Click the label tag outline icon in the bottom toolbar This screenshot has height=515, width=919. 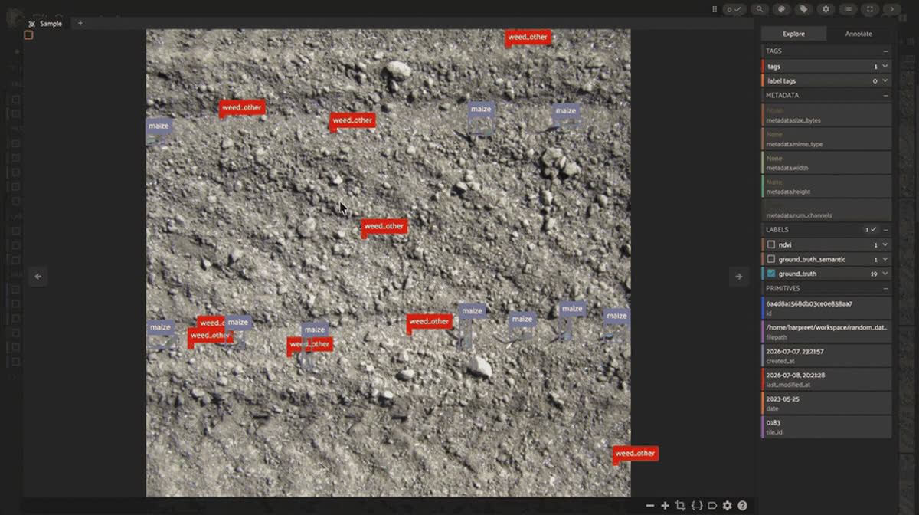[712, 506]
